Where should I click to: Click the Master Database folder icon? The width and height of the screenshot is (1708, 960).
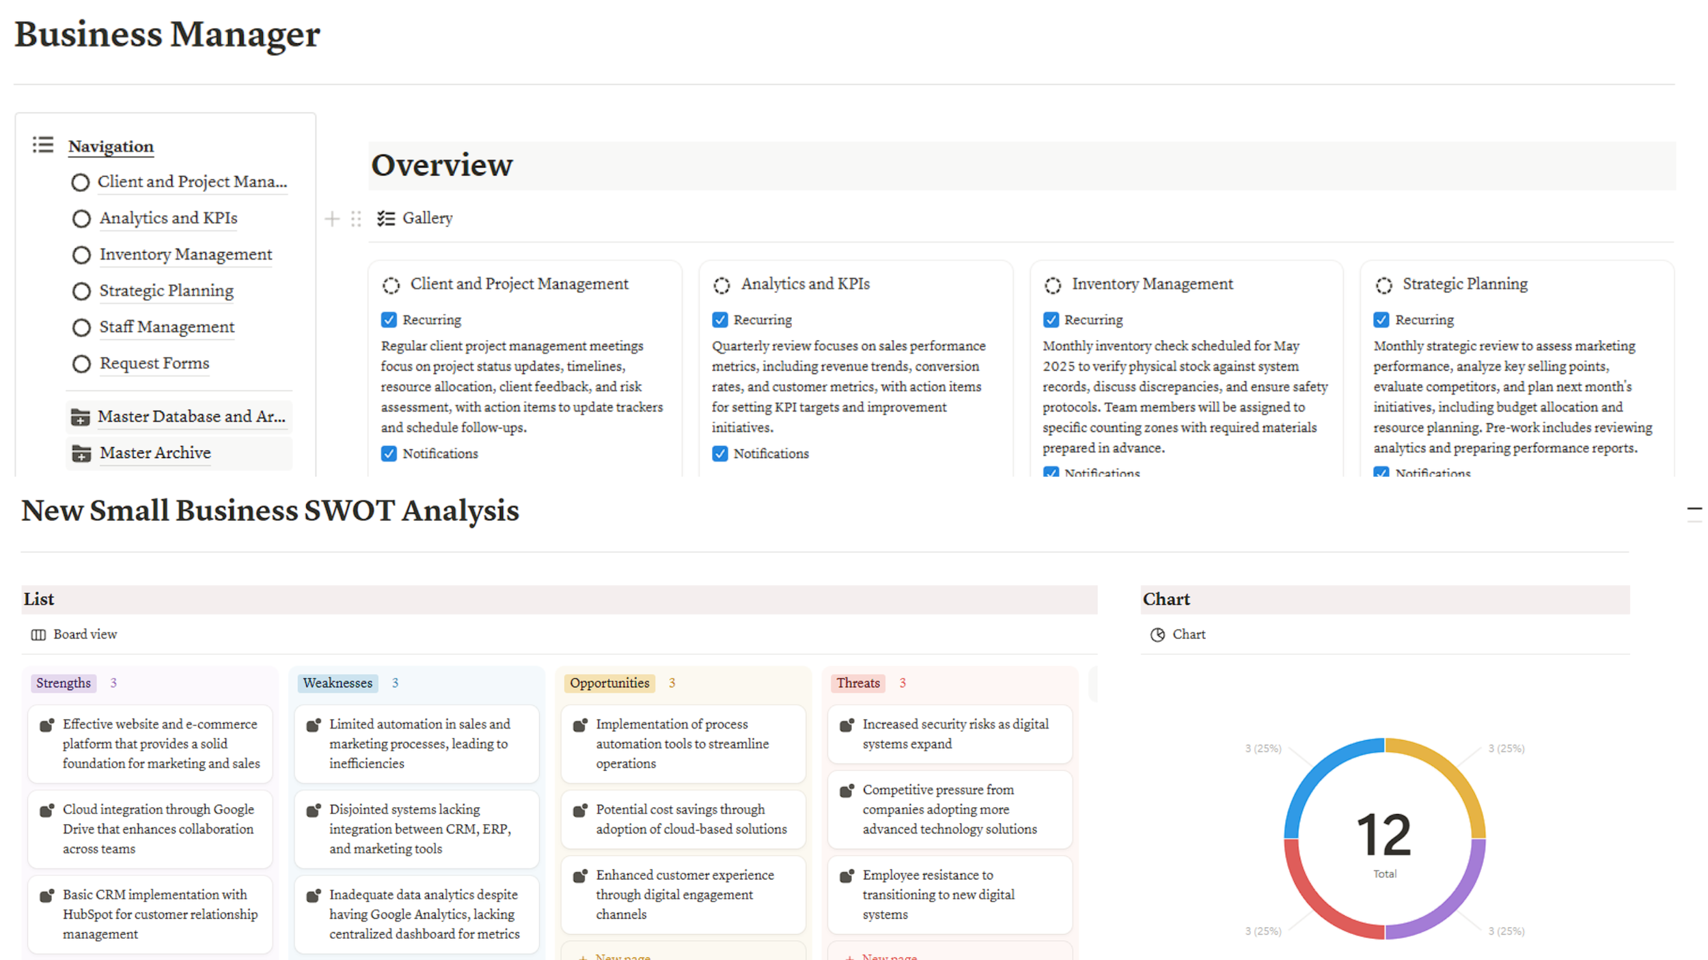pyautogui.click(x=81, y=417)
